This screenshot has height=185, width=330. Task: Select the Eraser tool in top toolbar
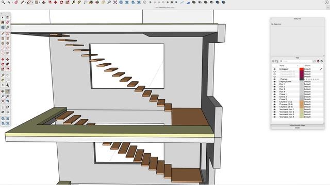[16, 2]
